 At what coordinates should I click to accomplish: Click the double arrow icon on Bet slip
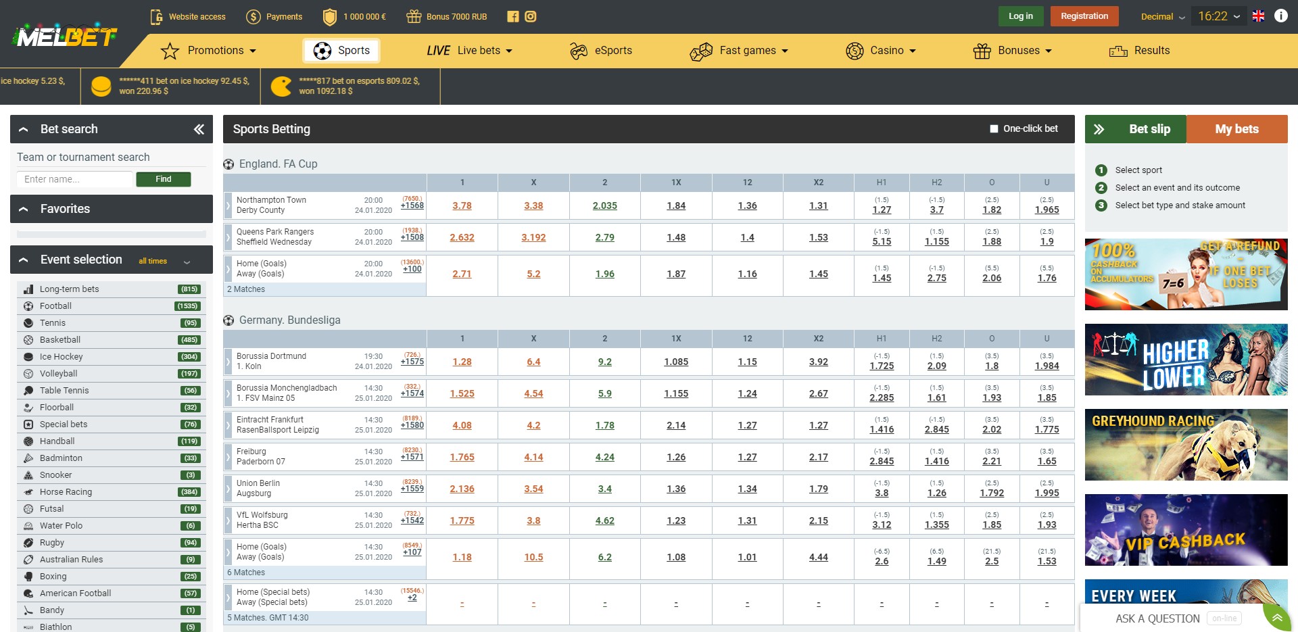(1099, 129)
